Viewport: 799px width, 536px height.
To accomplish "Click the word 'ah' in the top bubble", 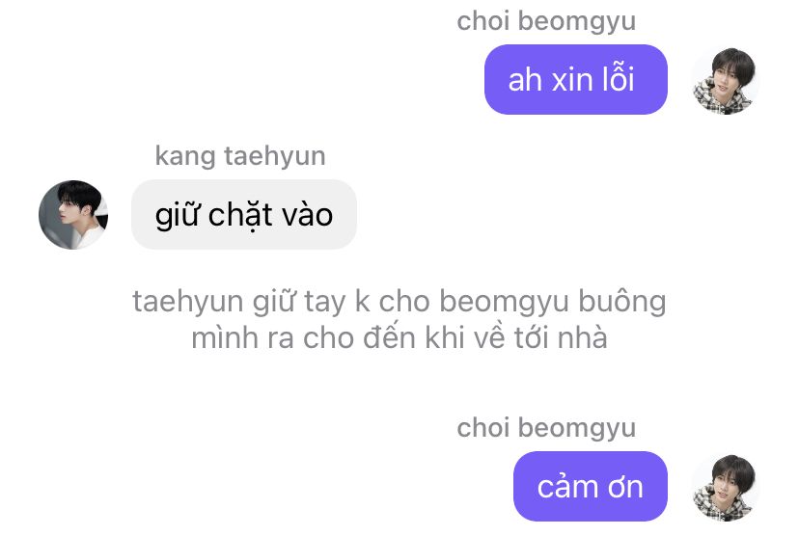I will pos(525,80).
